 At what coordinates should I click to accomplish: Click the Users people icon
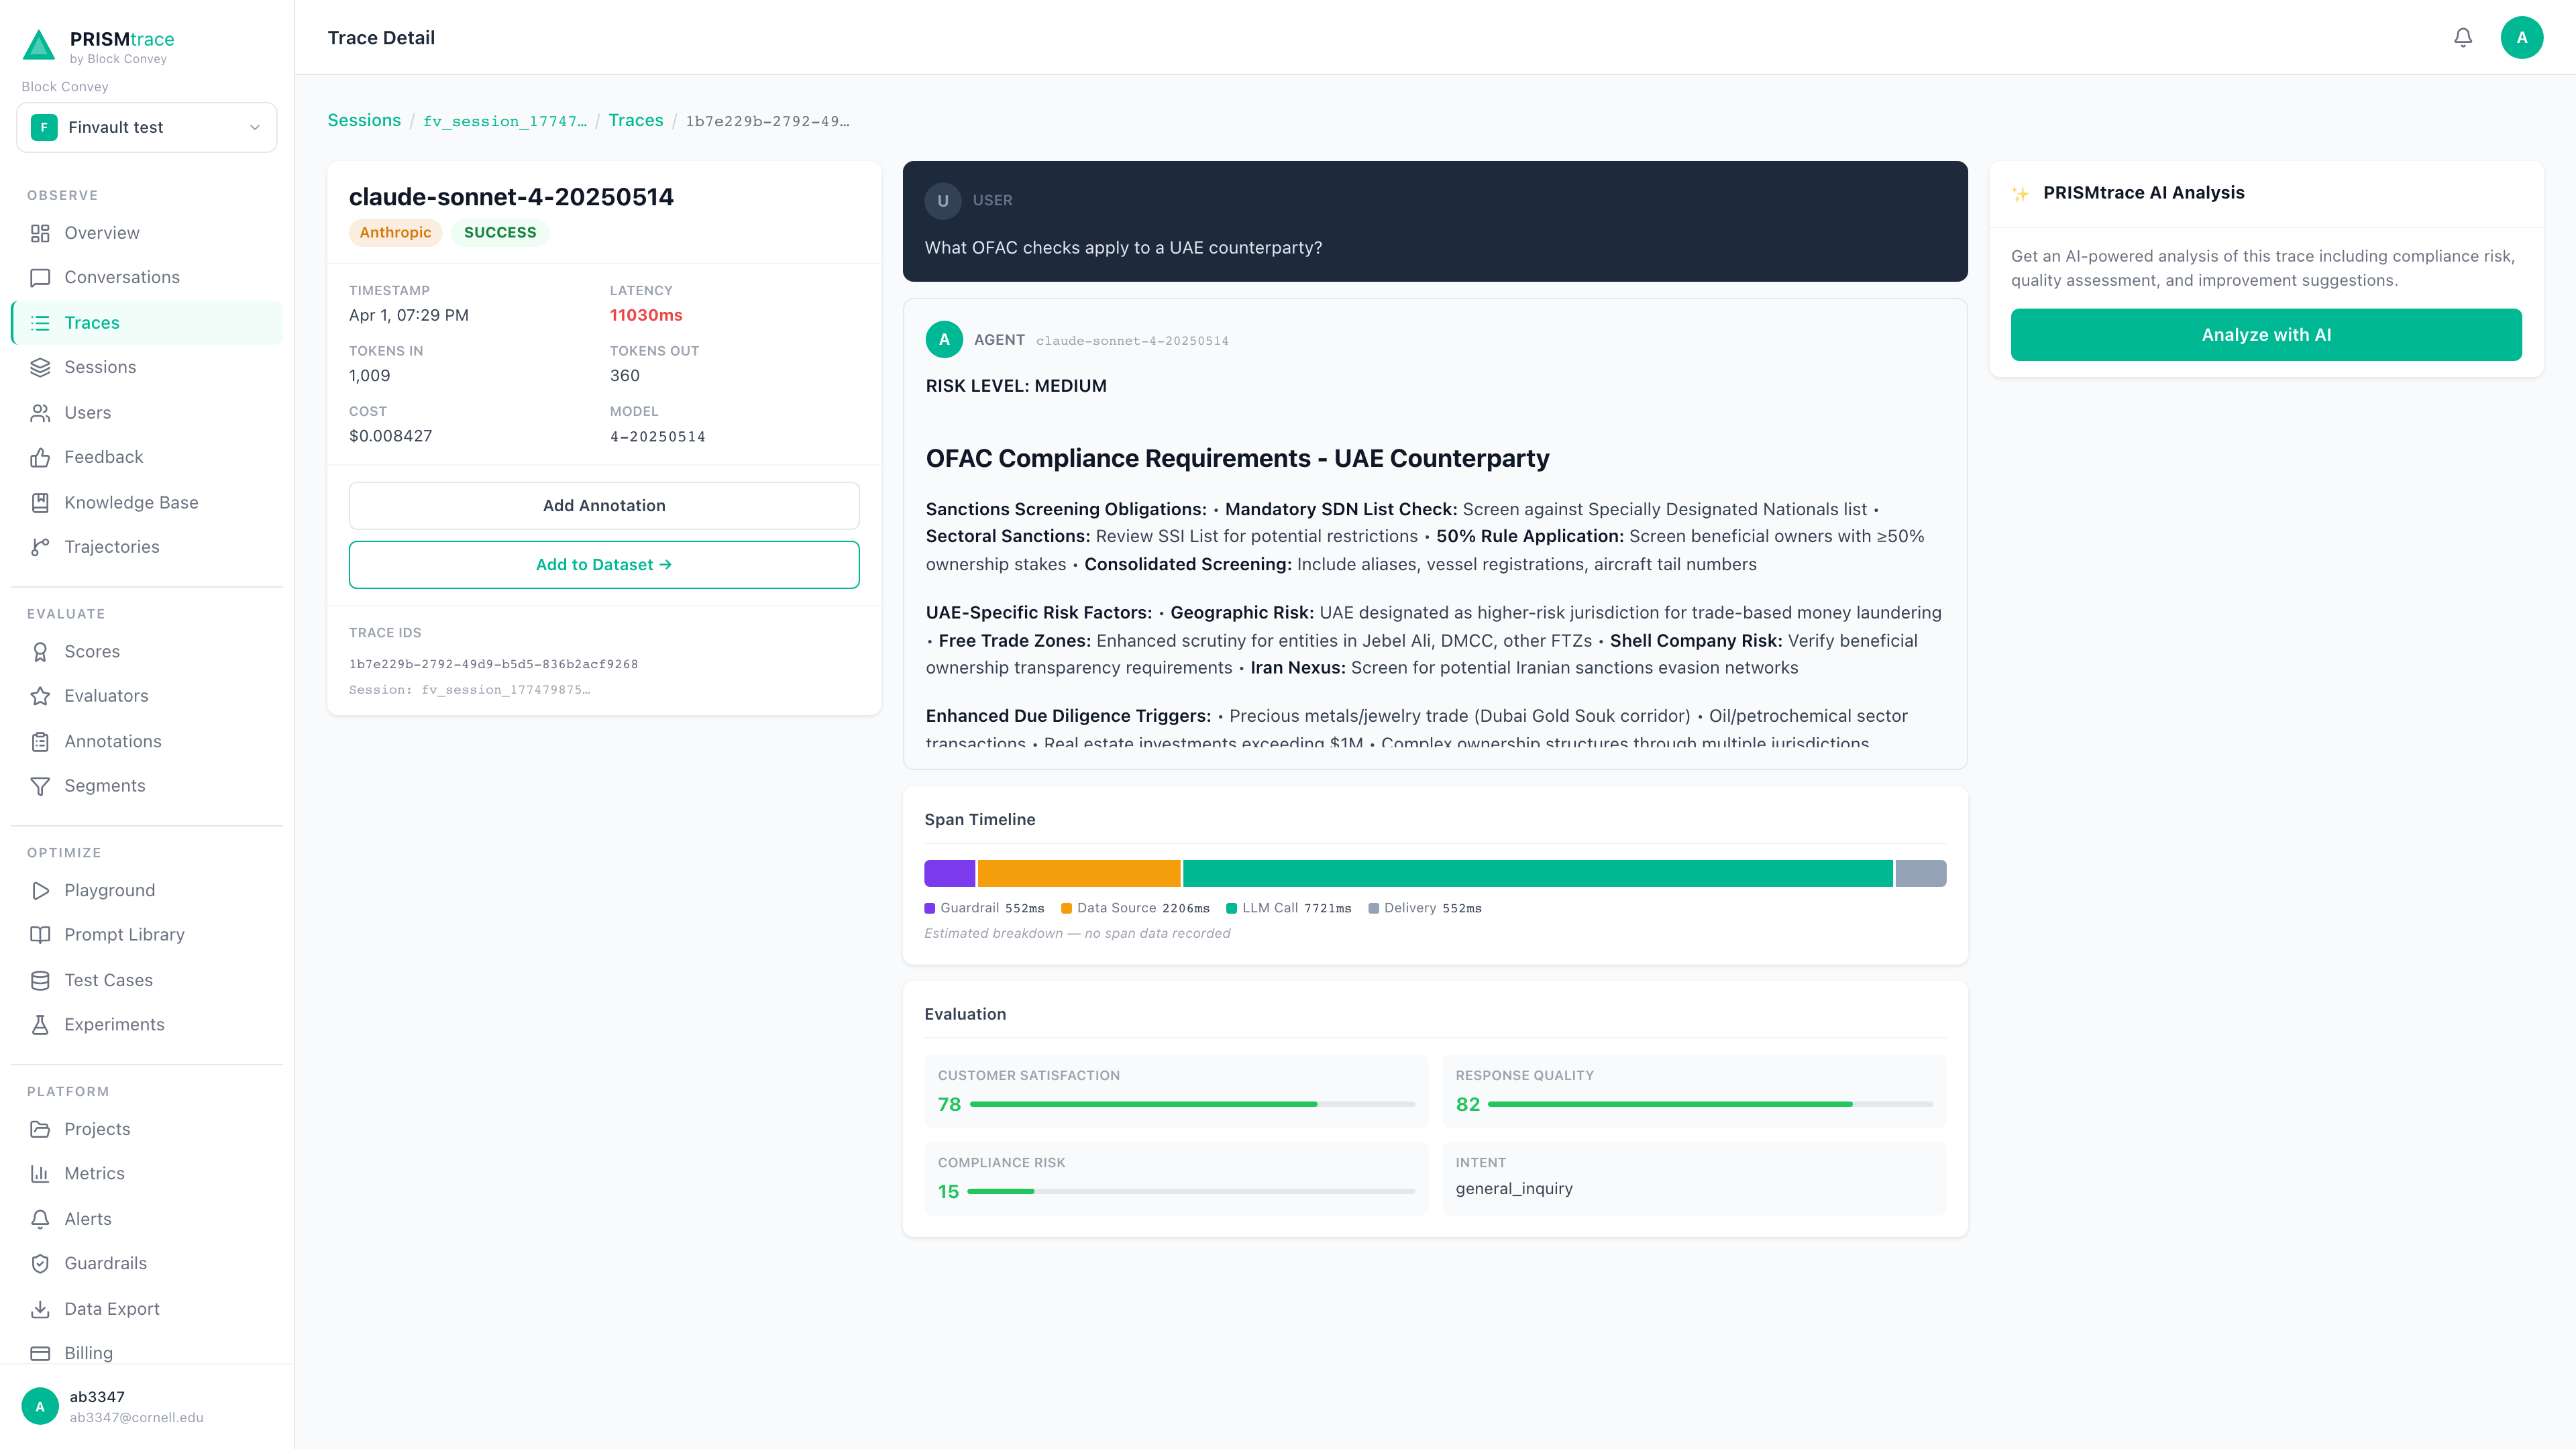click(40, 413)
